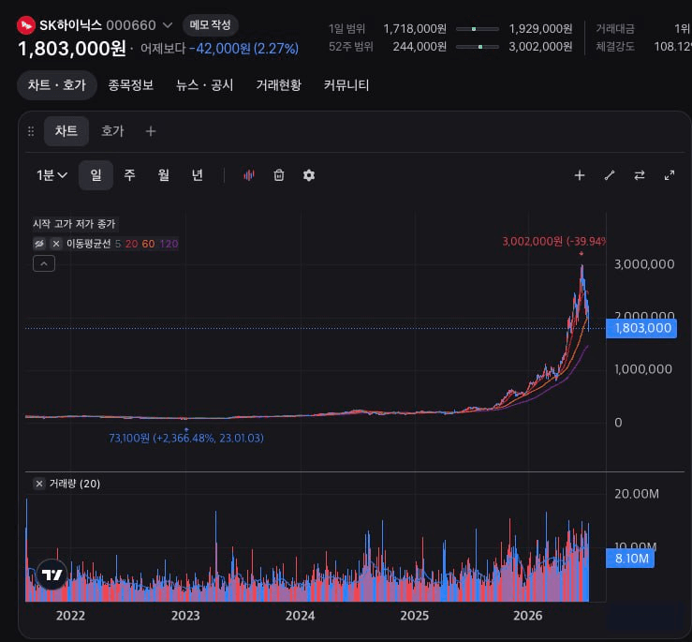Click the plus icon to add indicator
The width and height of the screenshot is (692, 642).
coord(580,175)
